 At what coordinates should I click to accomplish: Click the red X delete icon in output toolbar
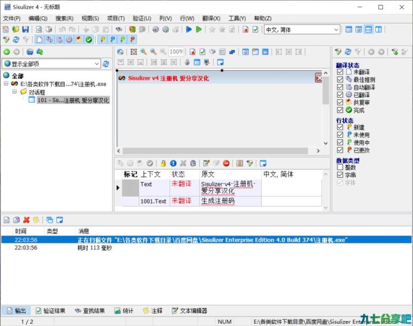26,220
